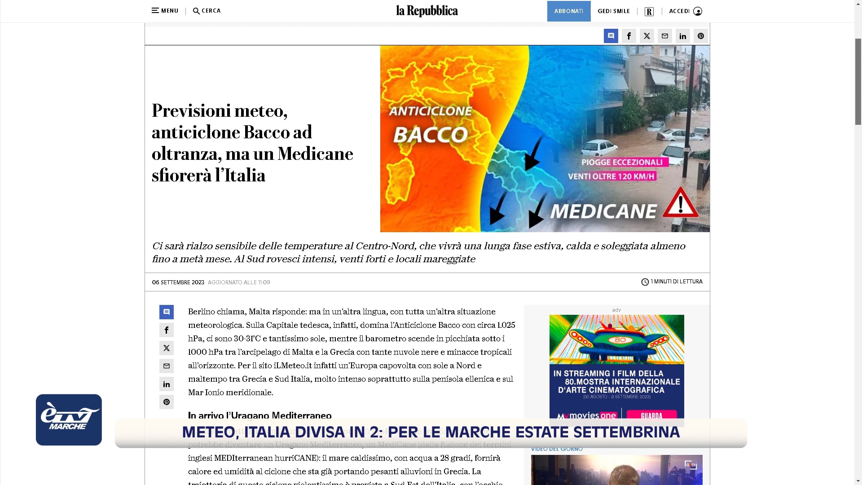The width and height of the screenshot is (862, 485).
Task: Click the VIDEO DEL GIORNO video thumbnail
Action: (616, 470)
